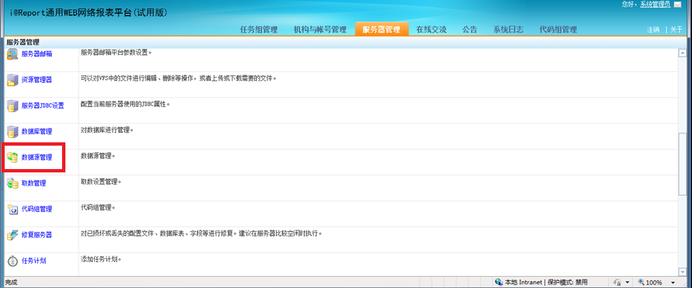Viewport: 692px width, 288px height.
Task: Click the 资源管理器 icon
Action: pos(12,80)
